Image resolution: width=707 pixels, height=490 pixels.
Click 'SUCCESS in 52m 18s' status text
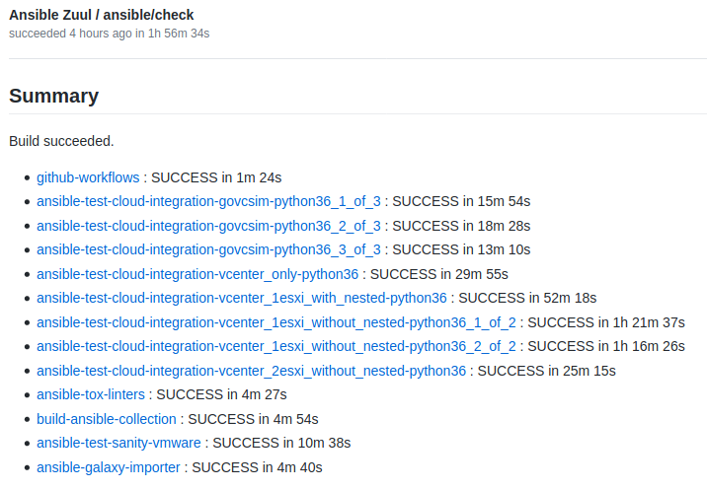coord(527,298)
